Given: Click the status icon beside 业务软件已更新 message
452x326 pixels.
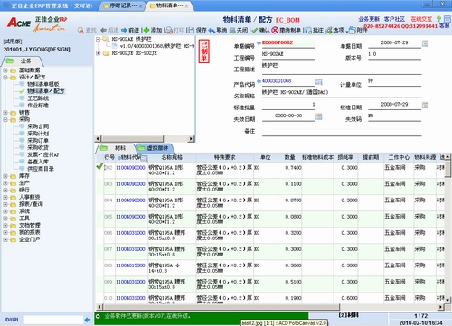Looking at the screenshot, I should pos(98,316).
